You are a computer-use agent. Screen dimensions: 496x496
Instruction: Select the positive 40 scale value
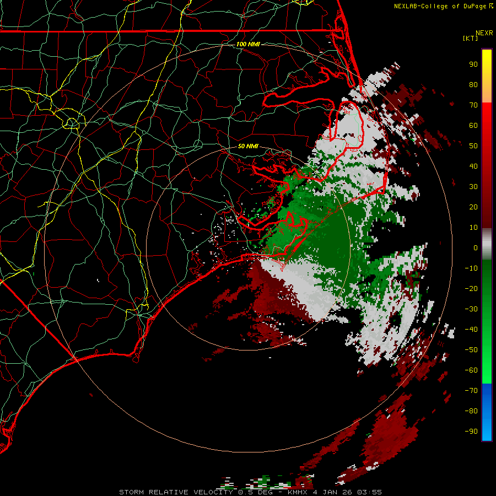click(x=473, y=166)
